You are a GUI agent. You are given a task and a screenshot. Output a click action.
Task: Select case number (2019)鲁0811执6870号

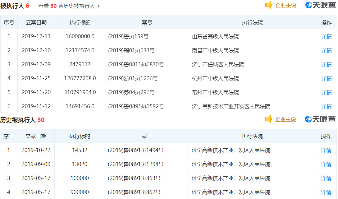pos(136,64)
